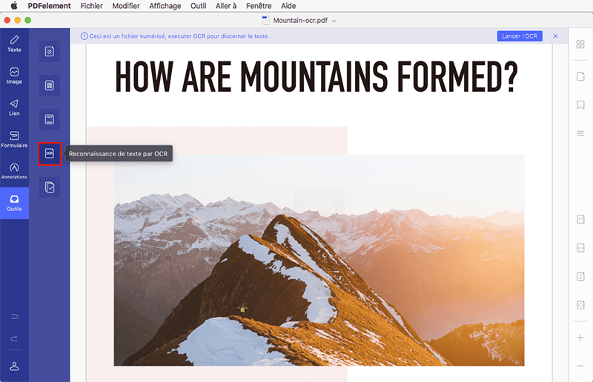Viewport: 593px width, 382px height.
Task: Zoom out with the minus icon
Action: (580, 366)
